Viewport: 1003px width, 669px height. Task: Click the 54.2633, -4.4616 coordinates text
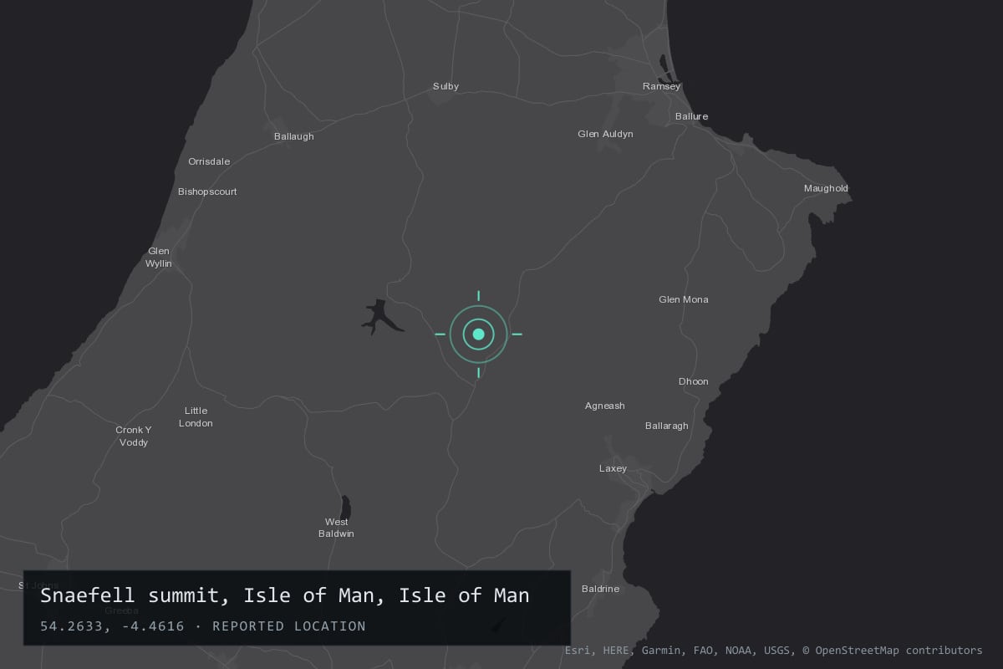(112, 626)
